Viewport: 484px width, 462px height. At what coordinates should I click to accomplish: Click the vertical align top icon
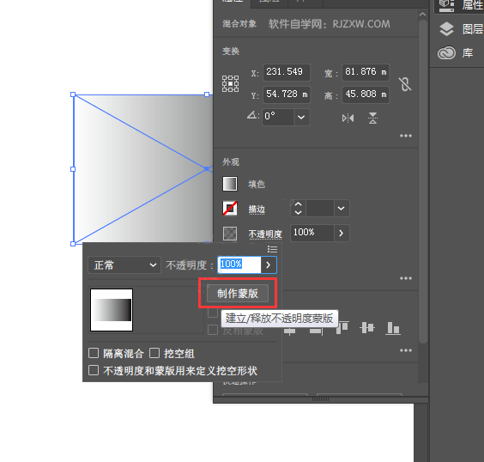pyautogui.click(x=342, y=328)
